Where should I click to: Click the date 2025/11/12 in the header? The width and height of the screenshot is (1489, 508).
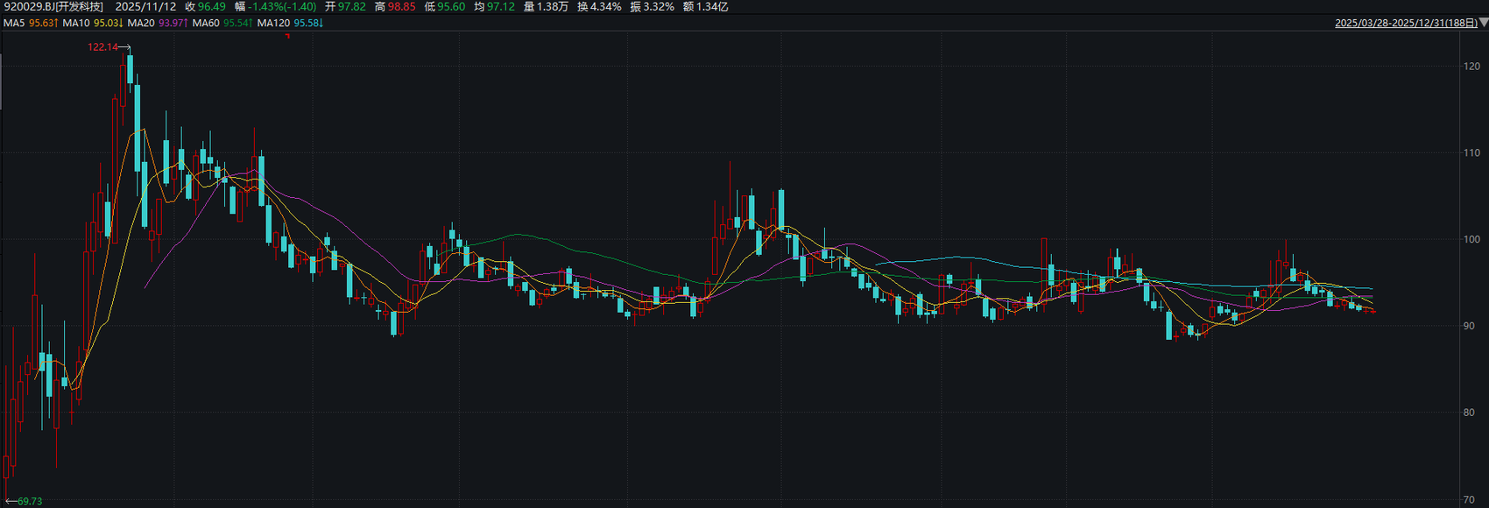[145, 6]
